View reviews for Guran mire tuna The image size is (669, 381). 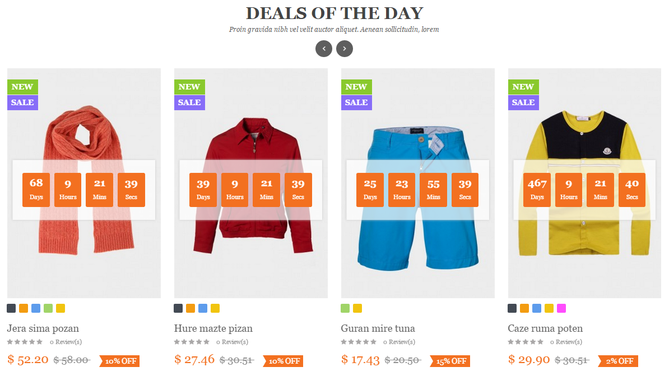click(399, 342)
